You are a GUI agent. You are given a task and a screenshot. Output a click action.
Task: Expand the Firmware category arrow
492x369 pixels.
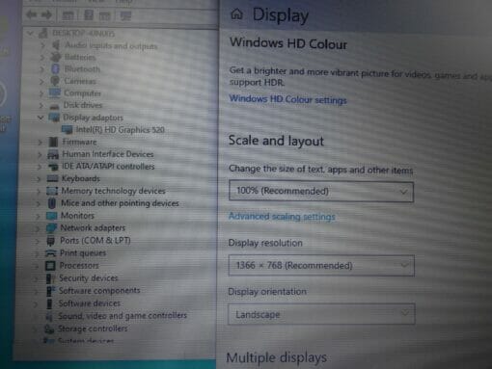pyautogui.click(x=41, y=142)
